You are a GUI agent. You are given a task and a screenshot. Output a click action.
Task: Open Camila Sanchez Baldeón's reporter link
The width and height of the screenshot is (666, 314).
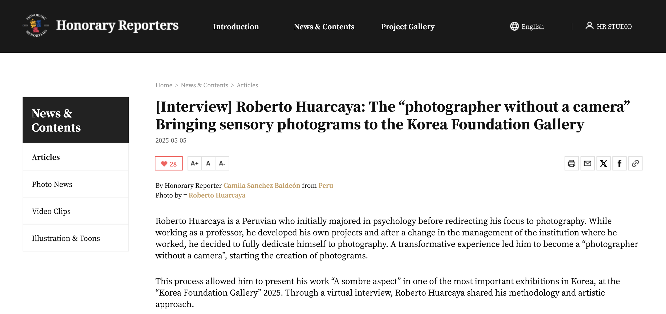tap(262, 186)
